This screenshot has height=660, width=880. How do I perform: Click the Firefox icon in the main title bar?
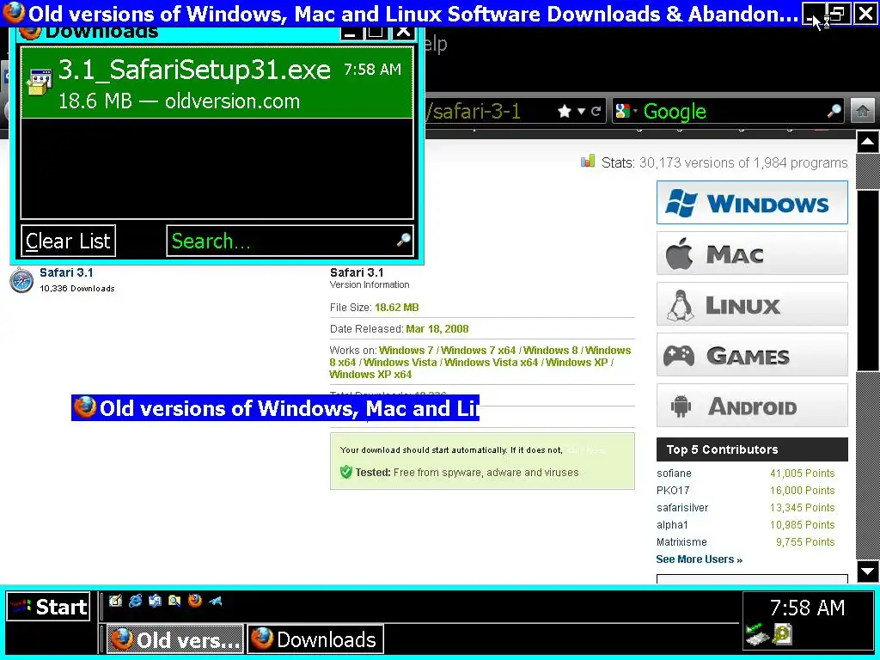point(14,12)
